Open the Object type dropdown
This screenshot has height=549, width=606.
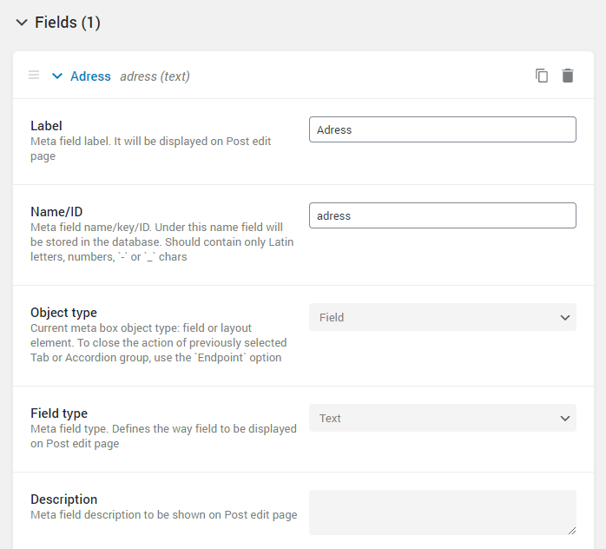coord(443,317)
